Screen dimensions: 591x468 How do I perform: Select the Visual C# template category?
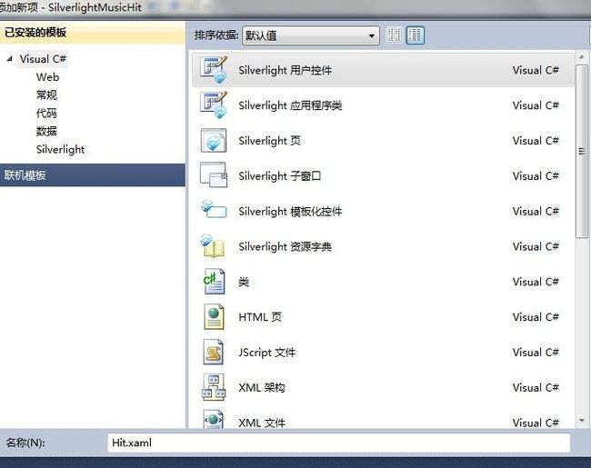click(x=43, y=59)
